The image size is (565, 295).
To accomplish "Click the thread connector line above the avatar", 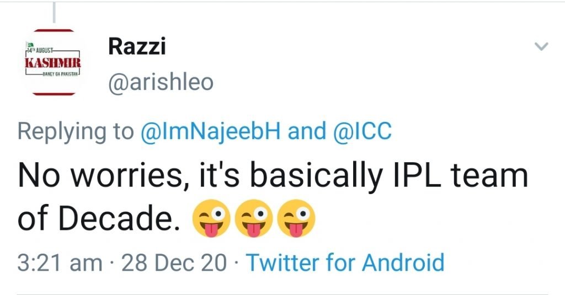I will point(54,11).
